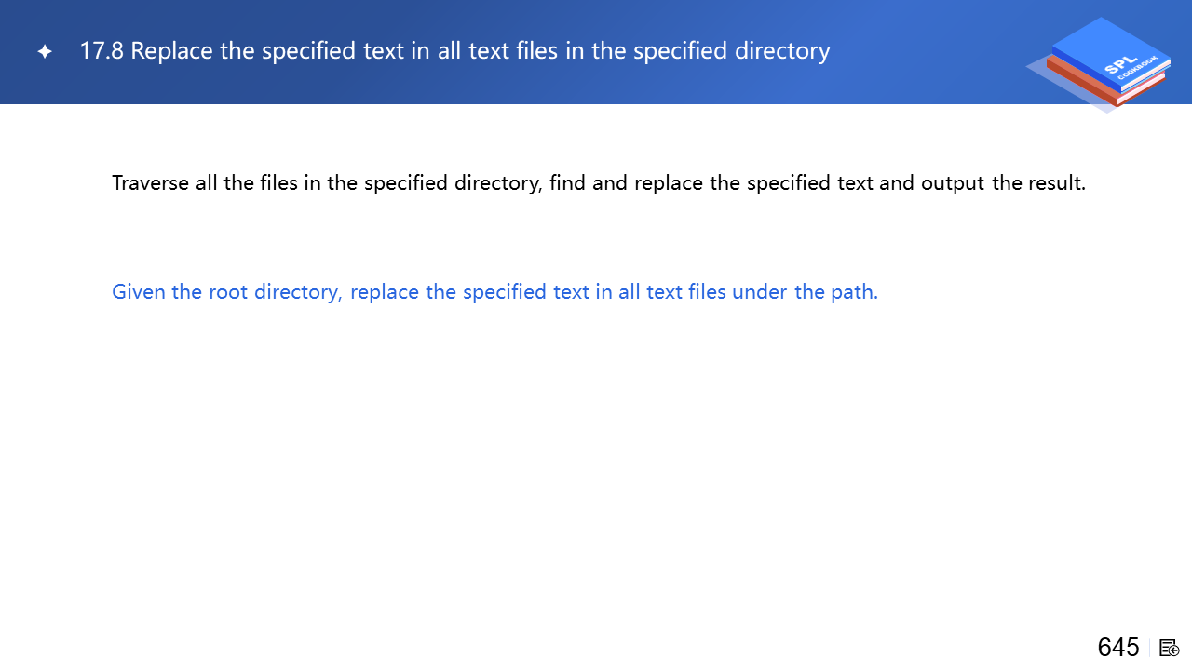Click the SPL Cookbook book logo
This screenshot has width=1192, height=670.
(x=1104, y=60)
